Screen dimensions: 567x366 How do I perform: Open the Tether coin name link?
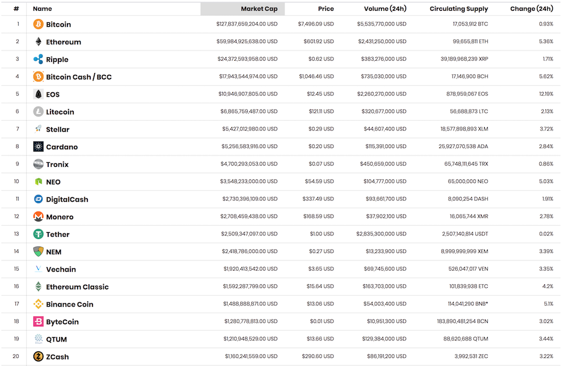click(57, 234)
